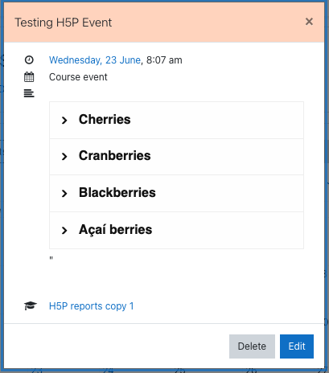Delete this calendar event
The image size is (329, 373).
(252, 346)
